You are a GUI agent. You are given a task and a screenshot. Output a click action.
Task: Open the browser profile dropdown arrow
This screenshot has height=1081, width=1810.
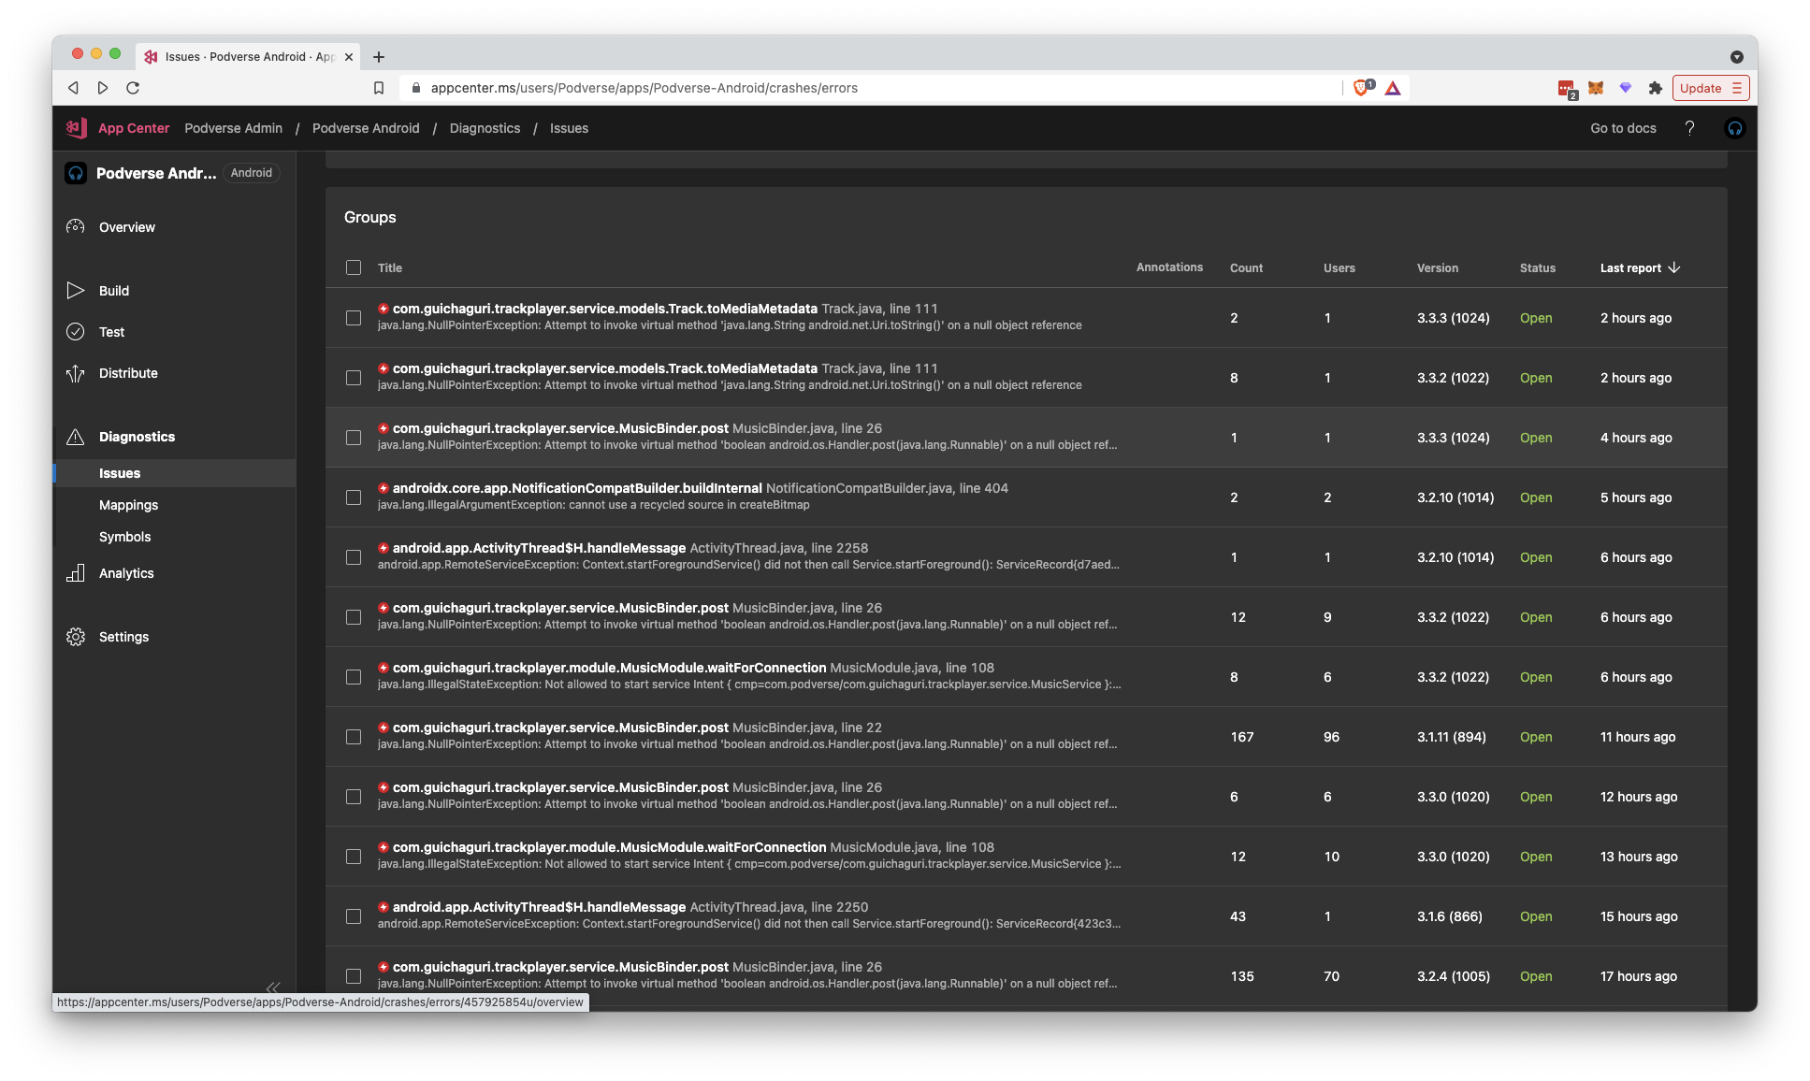tap(1737, 56)
